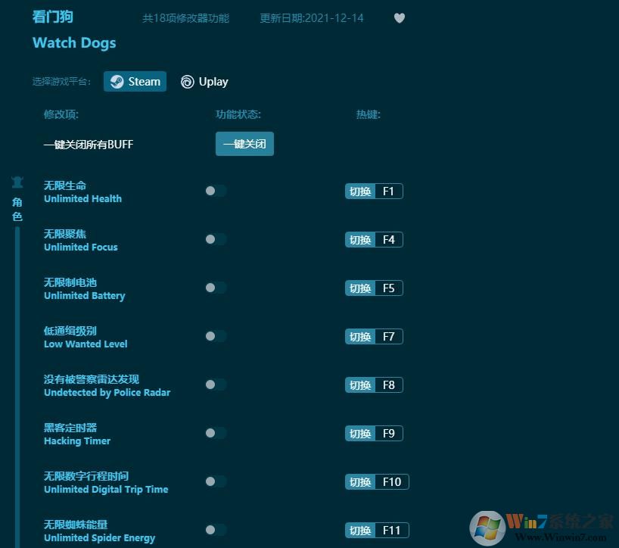Click the 一键关闭 button
The image size is (619, 548).
click(244, 144)
